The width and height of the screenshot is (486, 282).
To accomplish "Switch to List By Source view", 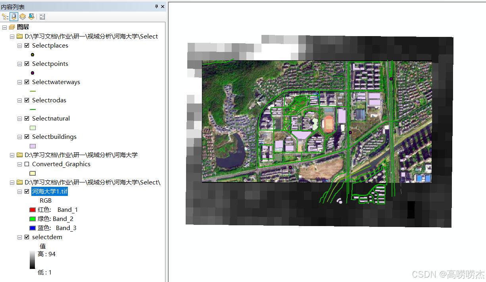I will tap(14, 17).
